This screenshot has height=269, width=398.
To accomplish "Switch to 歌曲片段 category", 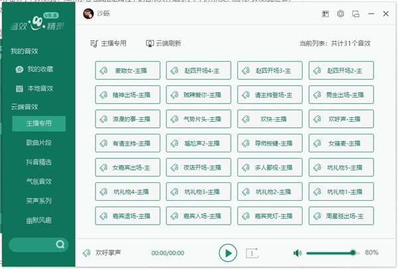I will (x=39, y=142).
